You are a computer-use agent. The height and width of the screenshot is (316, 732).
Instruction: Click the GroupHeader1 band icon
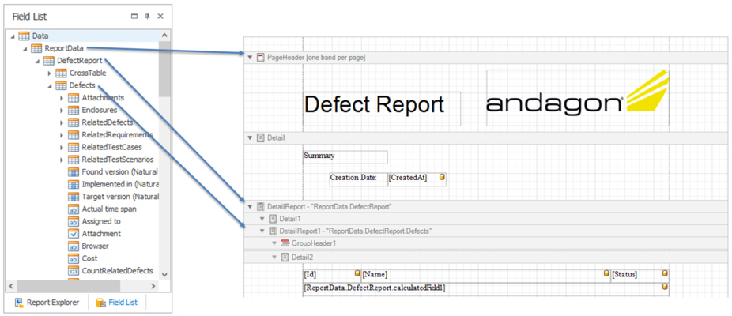coord(285,243)
